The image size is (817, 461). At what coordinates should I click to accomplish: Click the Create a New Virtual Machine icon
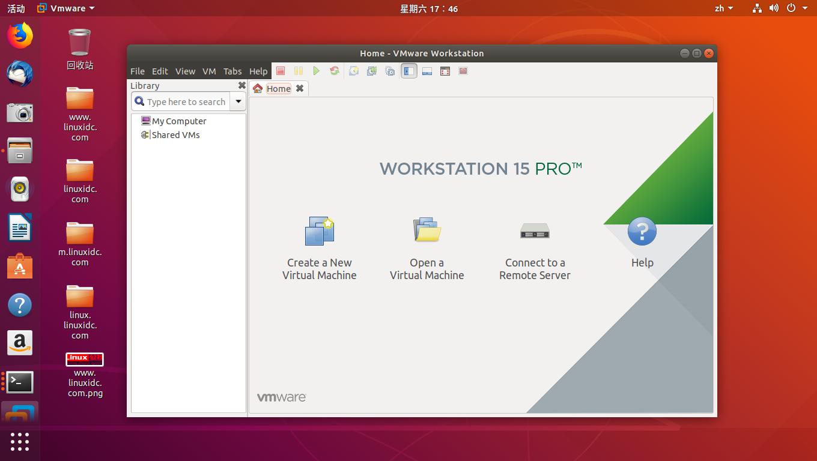pos(320,231)
